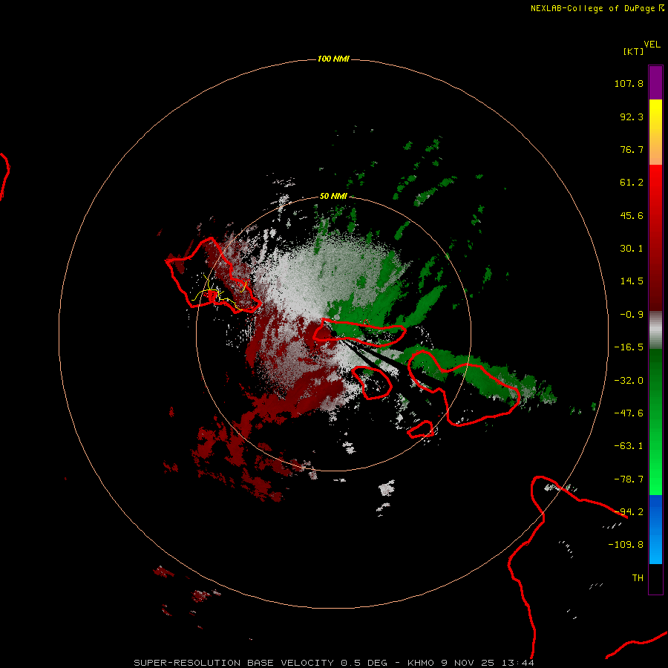This screenshot has height=668, width=668.
Task: Click the 92.3 velocity scale value
Action: point(632,117)
